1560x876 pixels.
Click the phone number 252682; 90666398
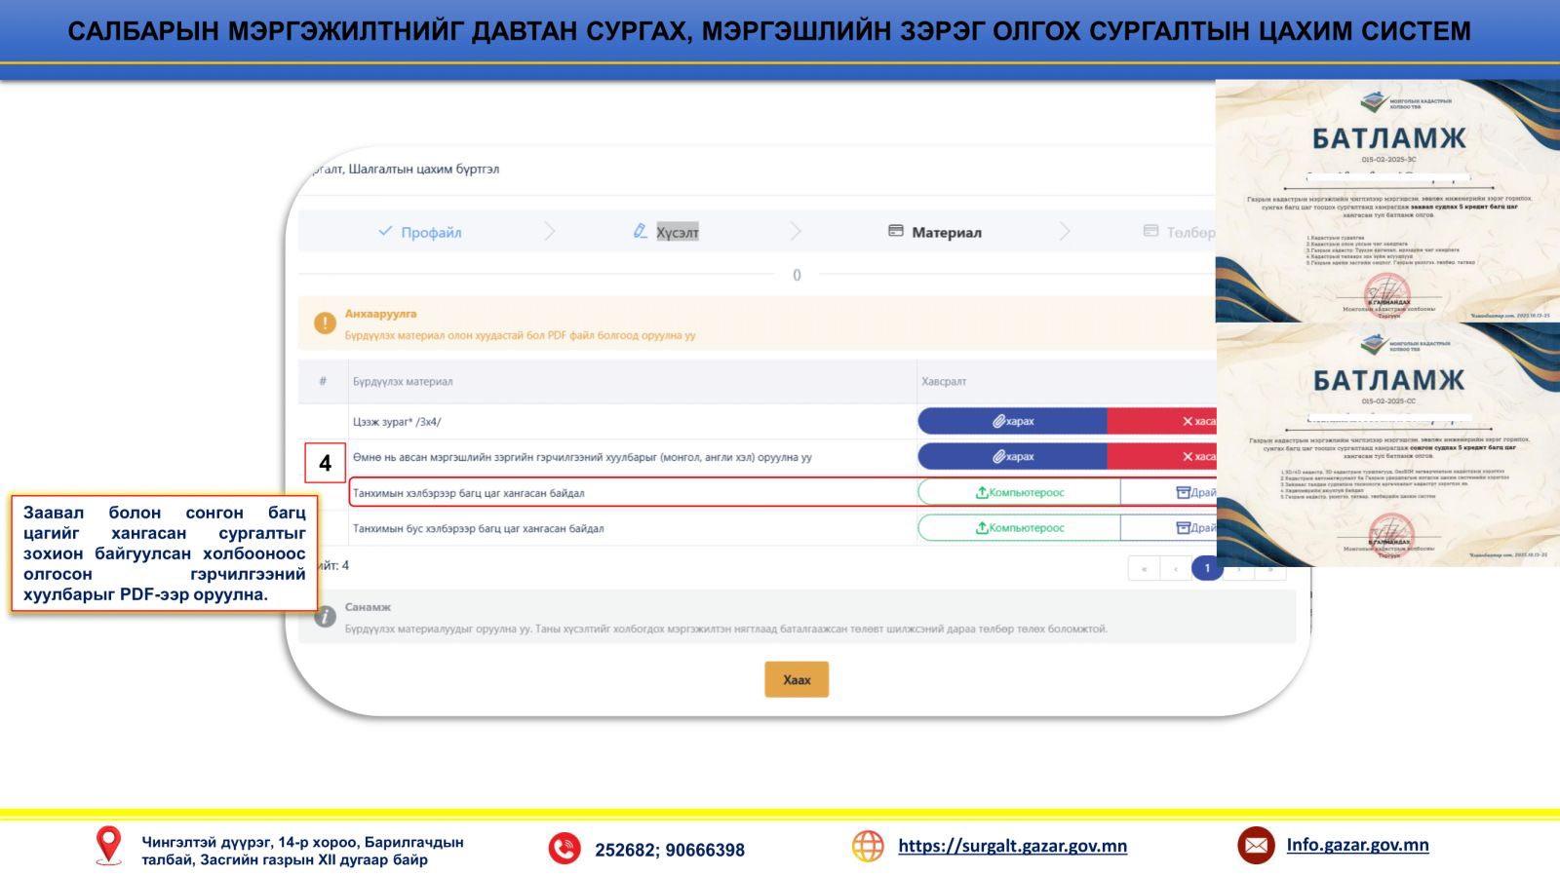(670, 850)
